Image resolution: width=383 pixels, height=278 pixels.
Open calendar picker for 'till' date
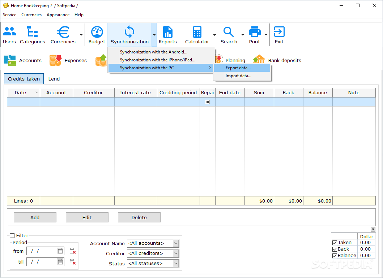(x=60, y=262)
